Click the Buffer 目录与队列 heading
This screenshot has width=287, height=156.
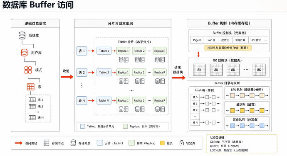227,83
